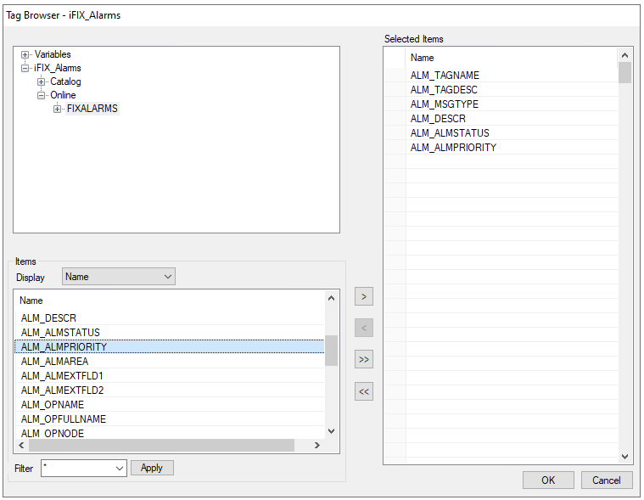Click the Selected Items vertical scrollbar thumb
The width and height of the screenshot is (644, 500).
click(624, 73)
